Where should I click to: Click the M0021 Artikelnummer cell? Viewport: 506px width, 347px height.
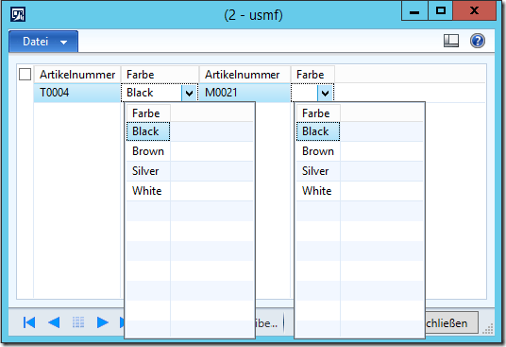pos(245,93)
